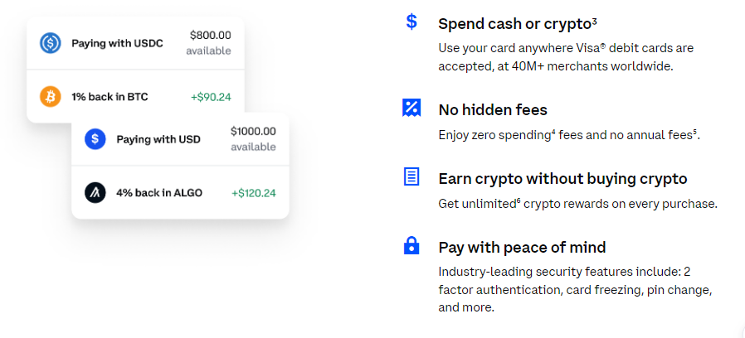Select the Paying with USDC row
The image size is (745, 338).
pyautogui.click(x=135, y=43)
